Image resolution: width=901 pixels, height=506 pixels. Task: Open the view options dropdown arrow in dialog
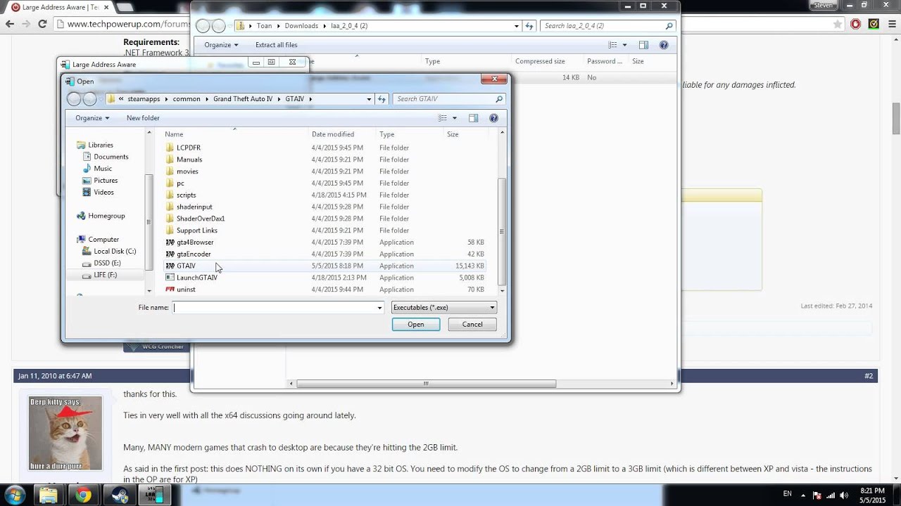click(455, 118)
